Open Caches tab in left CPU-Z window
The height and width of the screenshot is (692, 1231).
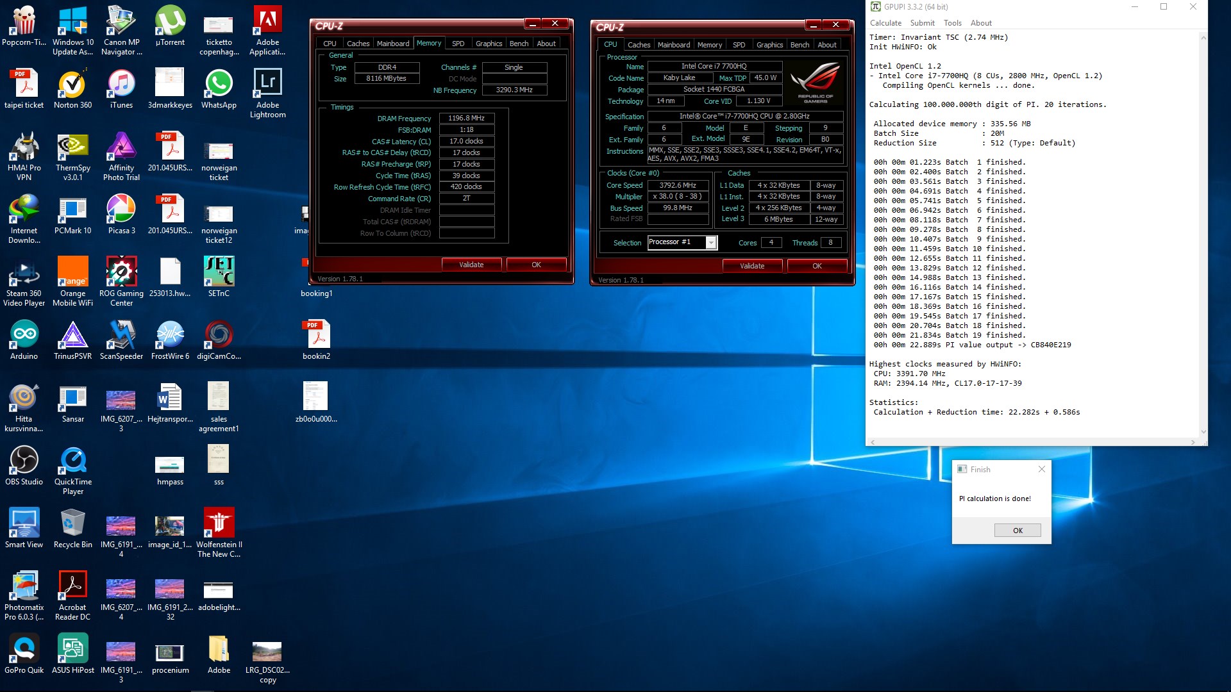pyautogui.click(x=358, y=44)
